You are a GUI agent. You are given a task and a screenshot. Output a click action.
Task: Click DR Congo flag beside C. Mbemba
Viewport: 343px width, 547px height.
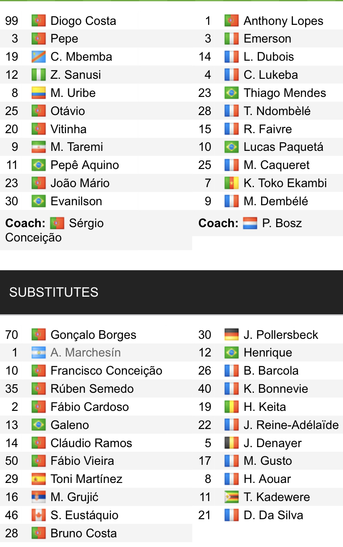click(x=38, y=57)
